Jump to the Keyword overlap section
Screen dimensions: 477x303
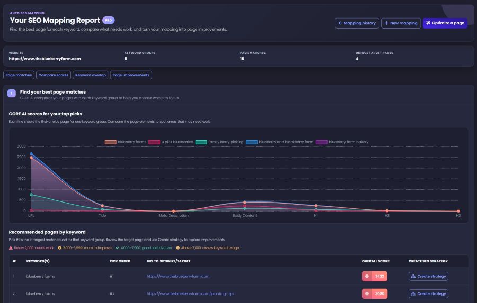tap(90, 75)
